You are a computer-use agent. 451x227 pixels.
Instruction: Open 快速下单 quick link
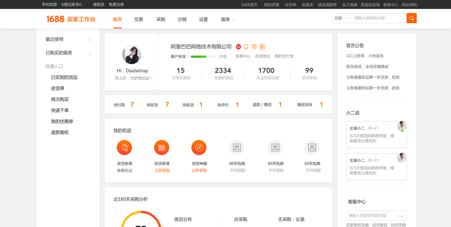(x=60, y=110)
